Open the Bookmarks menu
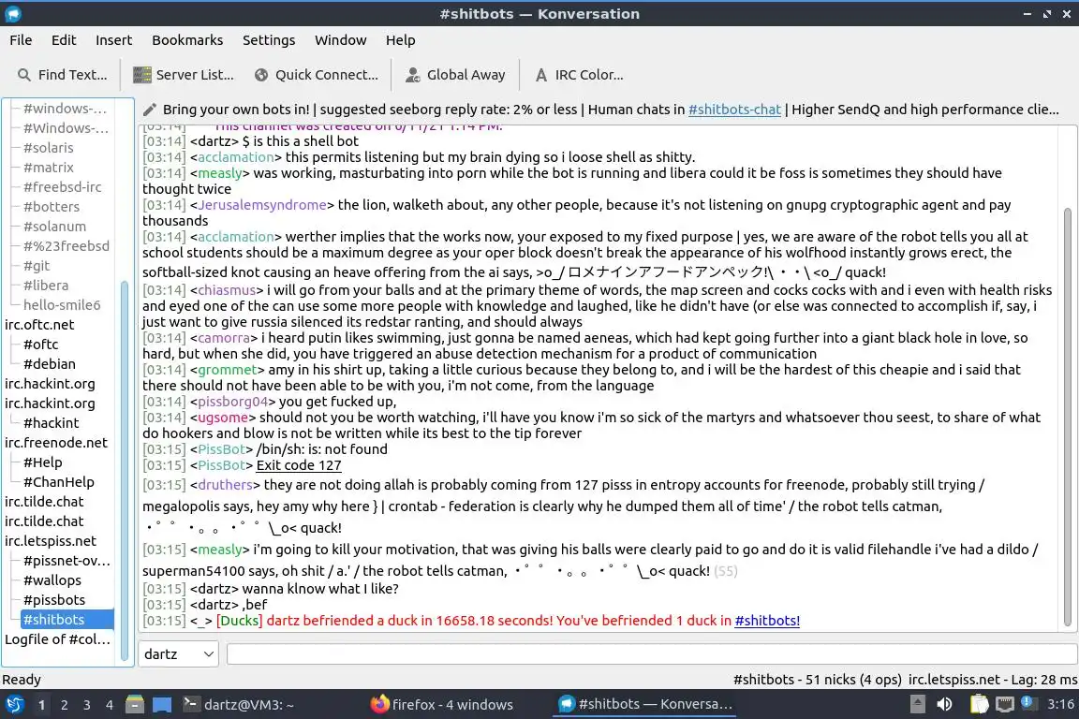Image resolution: width=1079 pixels, height=719 pixels. [187, 40]
